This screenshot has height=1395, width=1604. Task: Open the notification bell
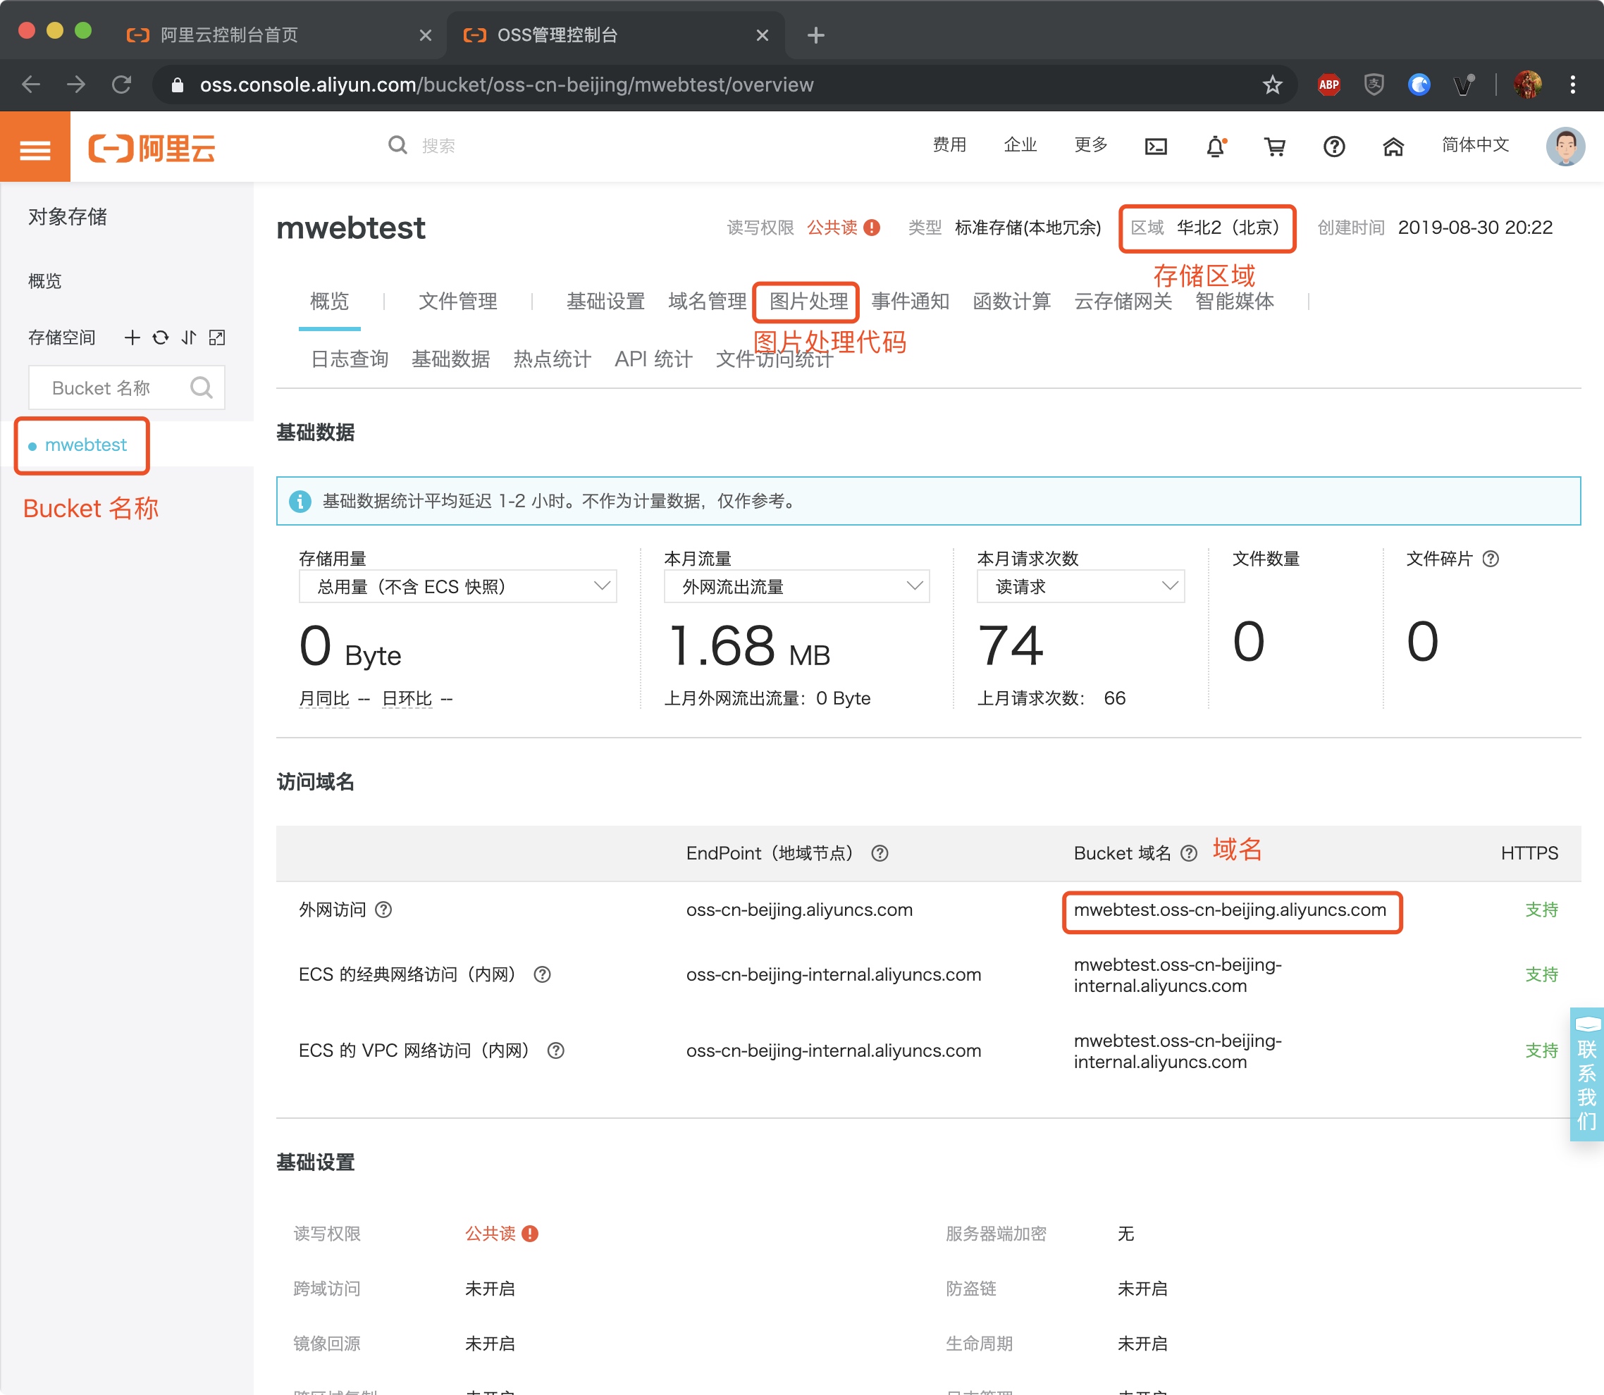point(1215,147)
